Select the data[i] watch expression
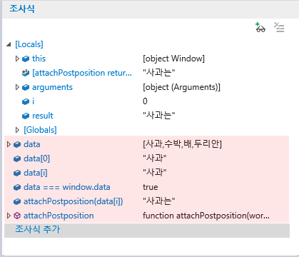Viewport: 299px width, 257px height. (36, 173)
